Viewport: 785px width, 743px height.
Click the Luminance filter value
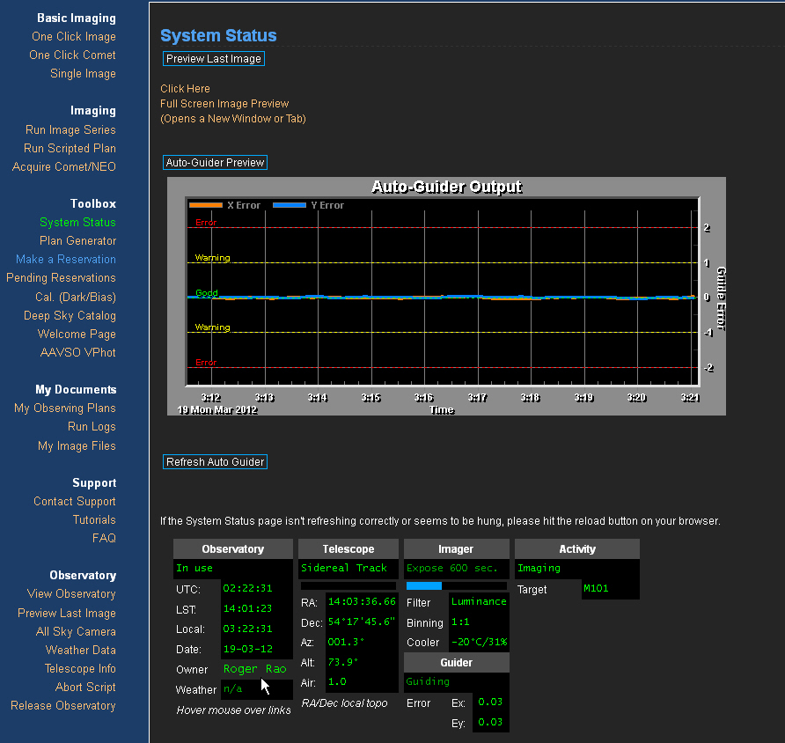tap(479, 601)
